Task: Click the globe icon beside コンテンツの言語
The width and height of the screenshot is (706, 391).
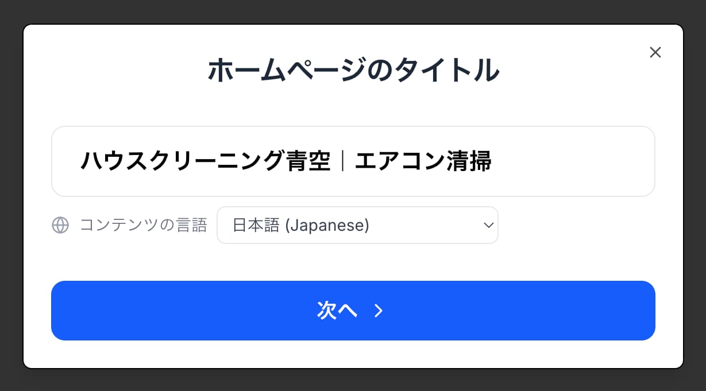Action: (x=60, y=225)
